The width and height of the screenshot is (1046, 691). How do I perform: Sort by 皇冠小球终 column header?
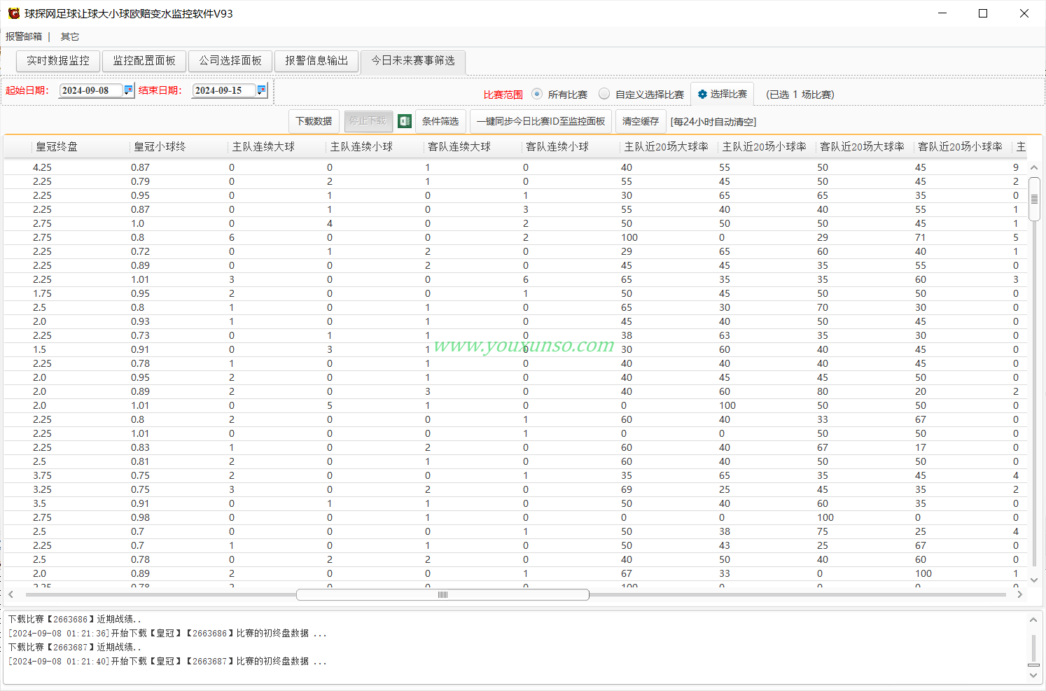pyautogui.click(x=179, y=146)
